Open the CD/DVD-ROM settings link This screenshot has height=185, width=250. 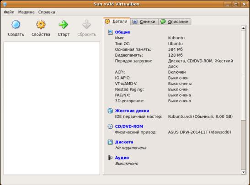click(129, 127)
